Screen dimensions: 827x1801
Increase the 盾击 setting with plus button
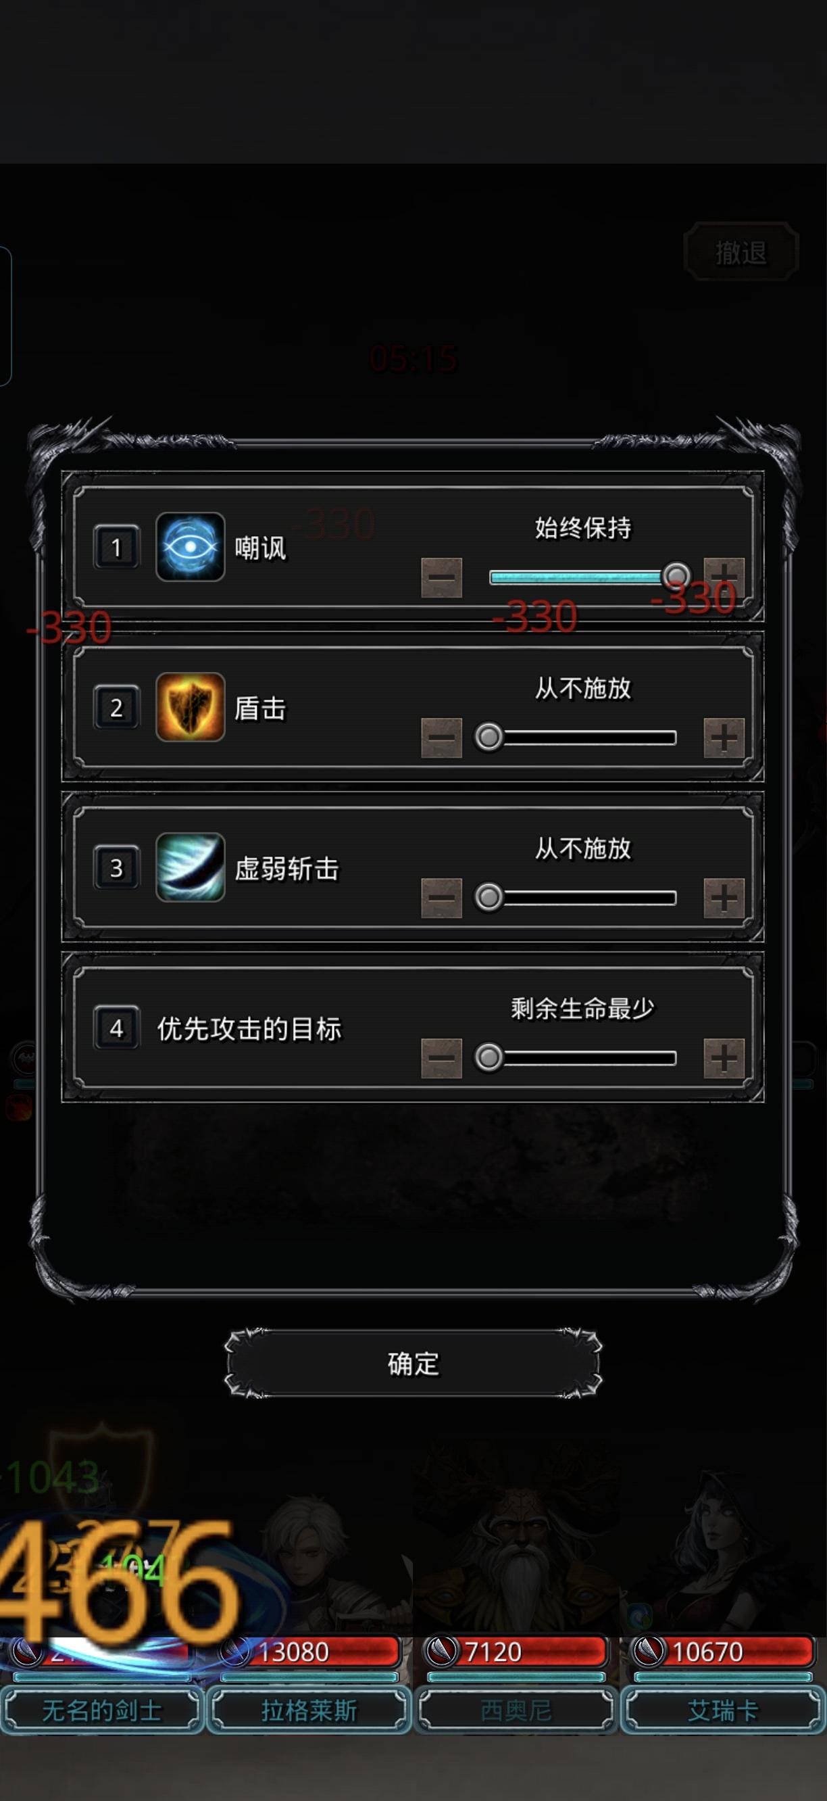(724, 738)
